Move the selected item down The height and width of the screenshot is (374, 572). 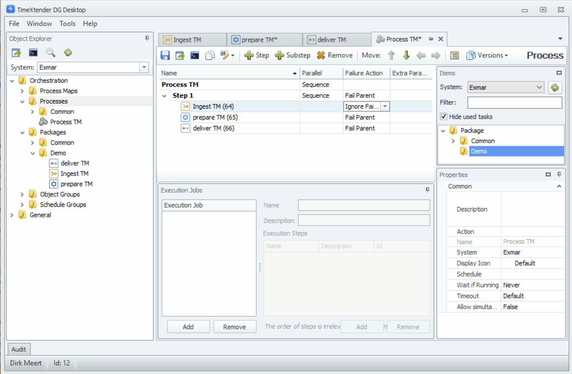(406, 55)
